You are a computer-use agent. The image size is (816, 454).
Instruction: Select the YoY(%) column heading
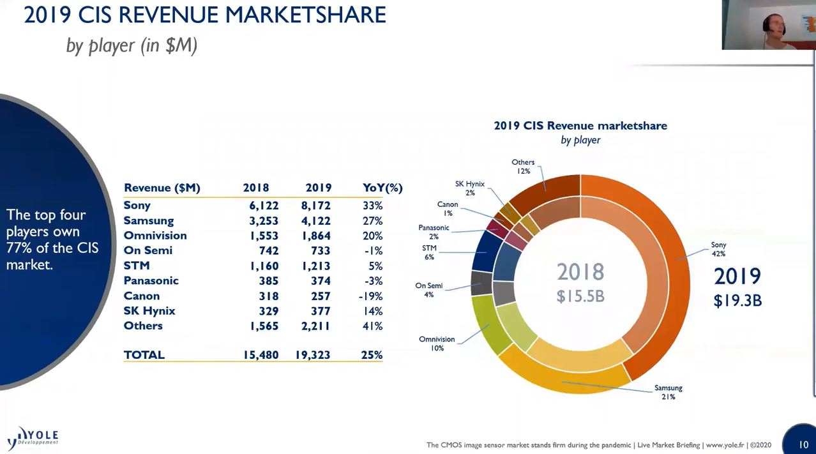382,187
